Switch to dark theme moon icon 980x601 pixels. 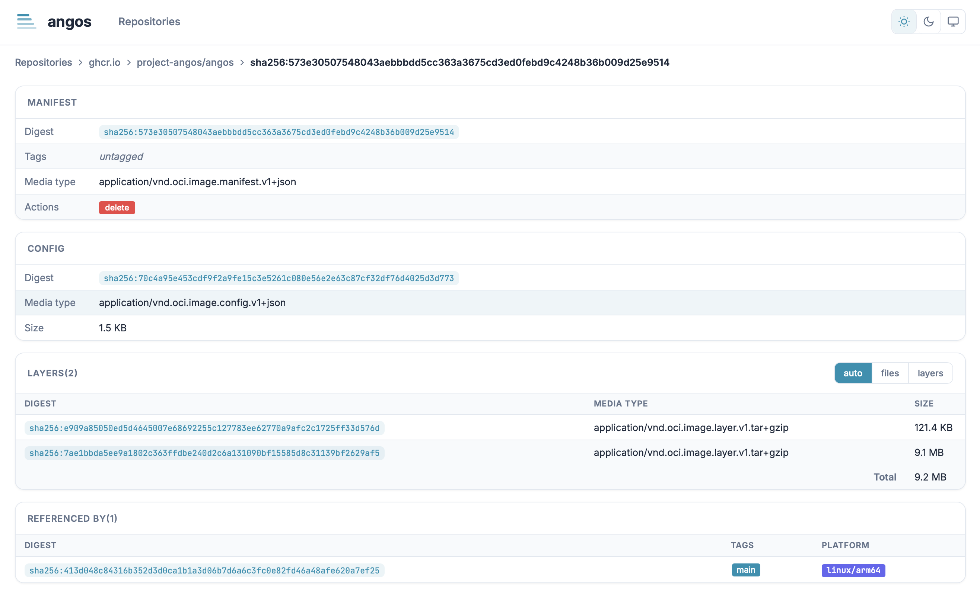tap(928, 22)
